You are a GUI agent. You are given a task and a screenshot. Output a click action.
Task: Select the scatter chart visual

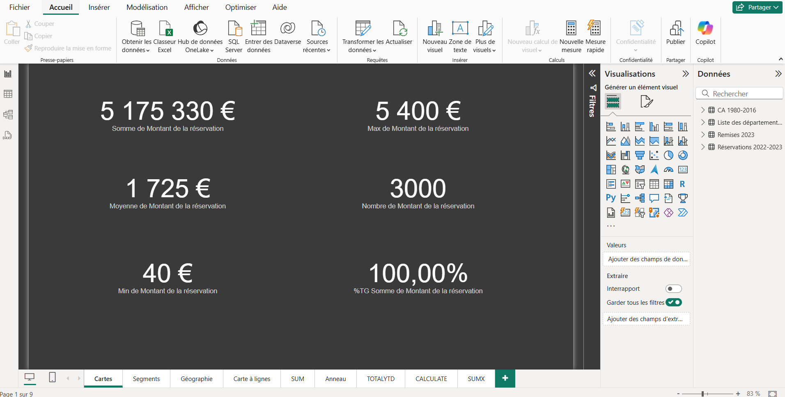(x=654, y=155)
